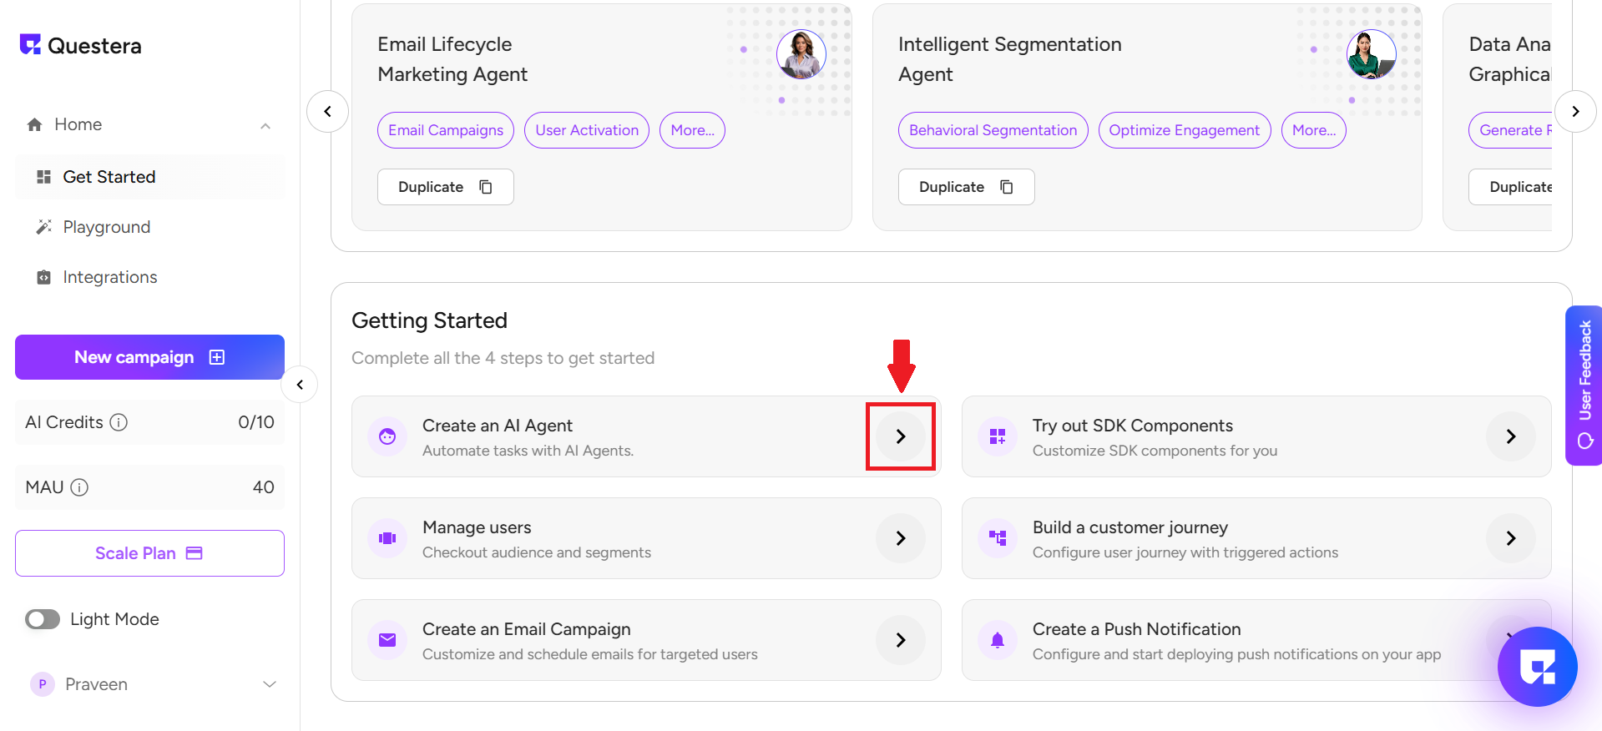Collapse the Home menu section
Viewport: 1602px width, 731px height.
pos(265,126)
